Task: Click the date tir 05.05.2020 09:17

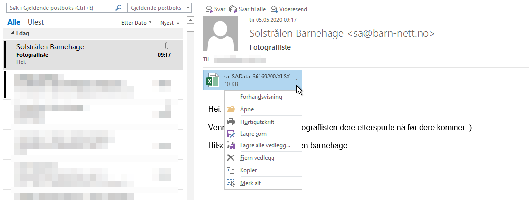Action: tap(273, 20)
